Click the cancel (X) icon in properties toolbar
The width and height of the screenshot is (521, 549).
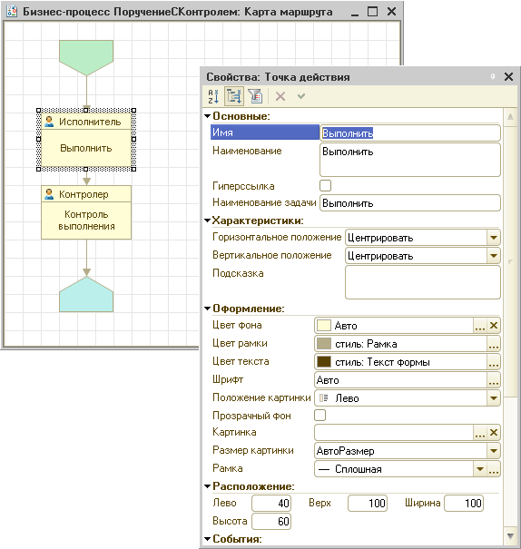(280, 96)
